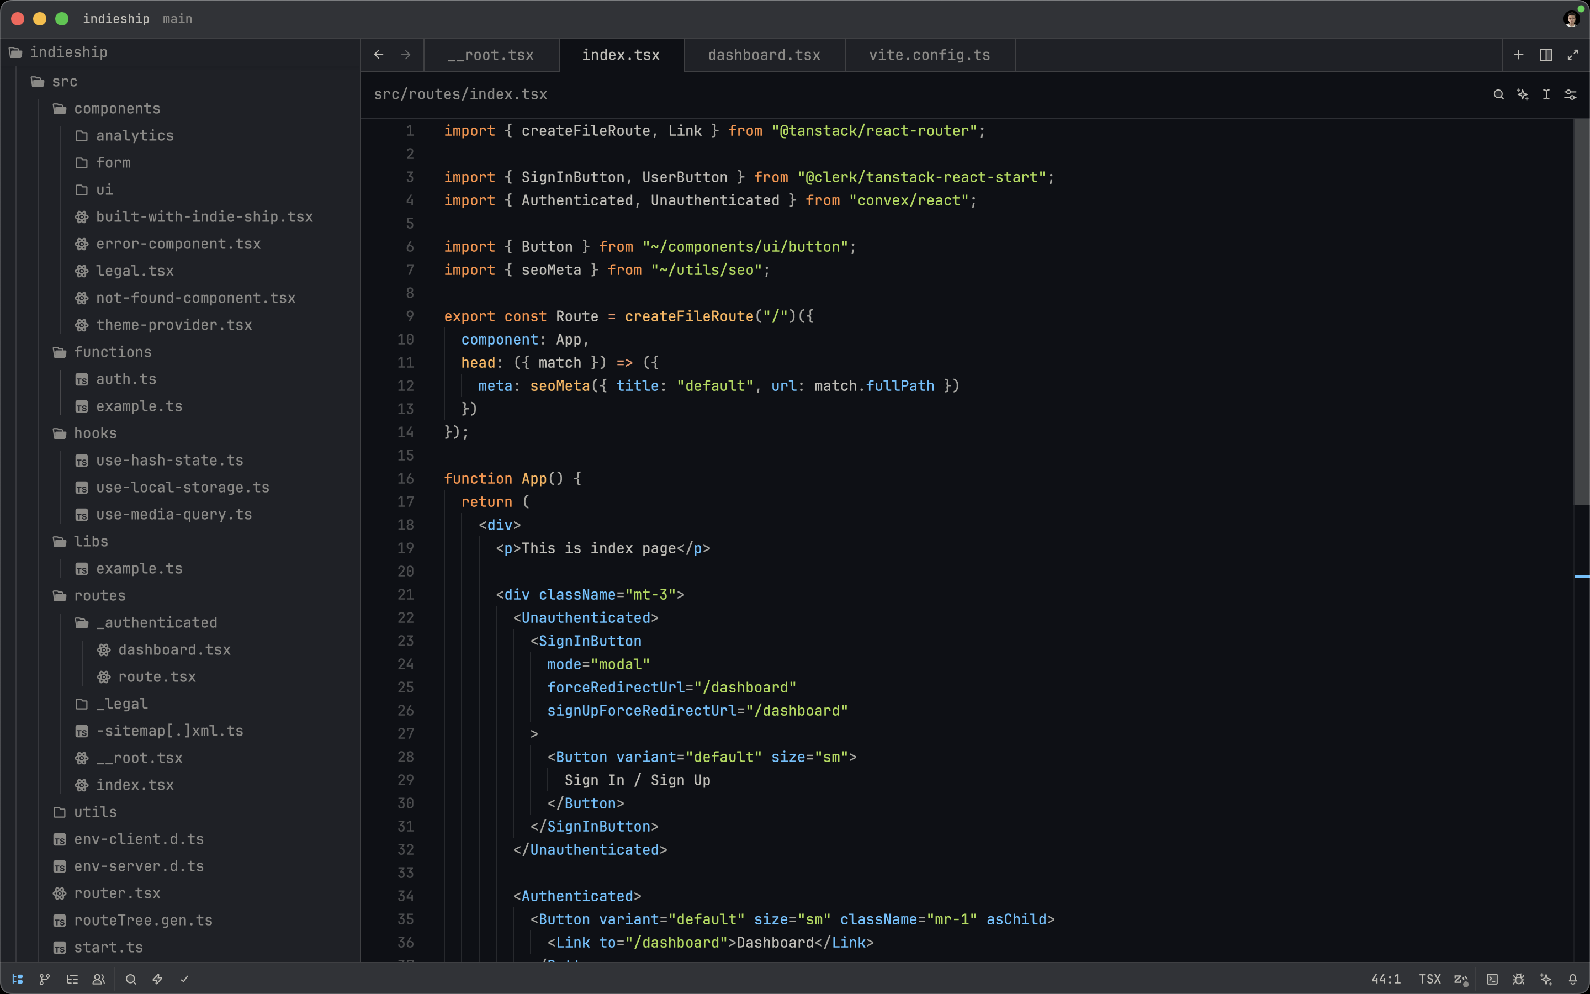The image size is (1590, 994).
Task: Open the notifications bell in status bar
Action: (x=1573, y=980)
